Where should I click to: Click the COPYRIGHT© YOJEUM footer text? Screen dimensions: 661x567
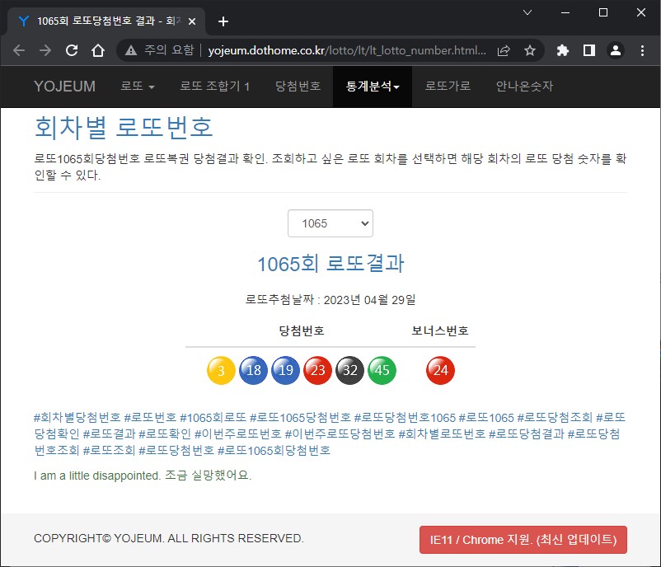click(x=169, y=538)
